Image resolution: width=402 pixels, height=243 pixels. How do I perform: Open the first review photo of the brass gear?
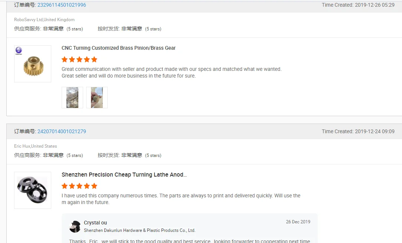click(x=72, y=98)
